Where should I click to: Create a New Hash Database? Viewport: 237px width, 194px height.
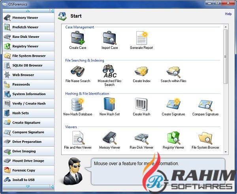pos(78,107)
